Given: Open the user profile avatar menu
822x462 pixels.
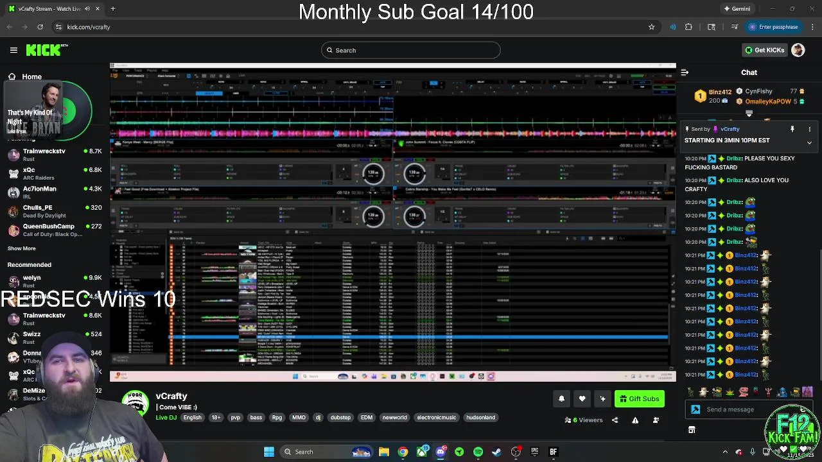Looking at the screenshot, I should pos(798,50).
